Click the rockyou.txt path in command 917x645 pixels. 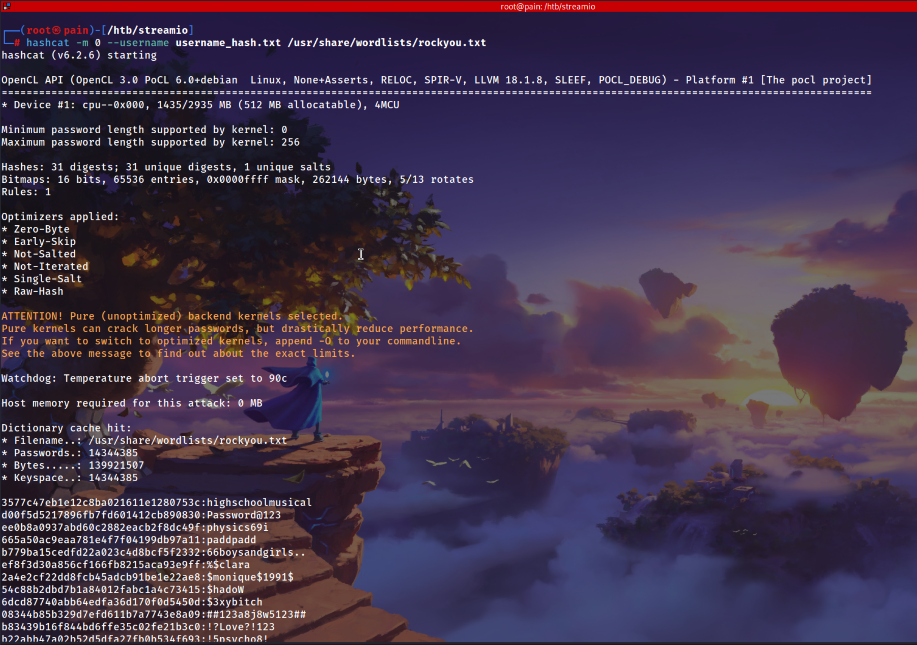coord(387,43)
